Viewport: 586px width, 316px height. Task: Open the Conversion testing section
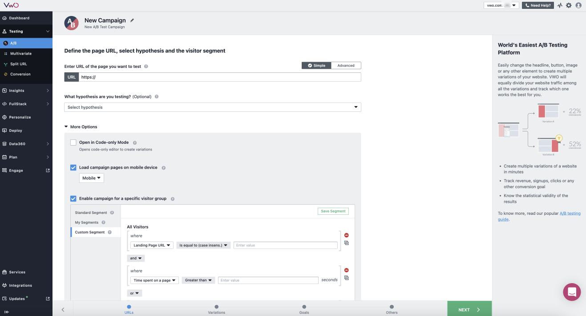(x=20, y=74)
